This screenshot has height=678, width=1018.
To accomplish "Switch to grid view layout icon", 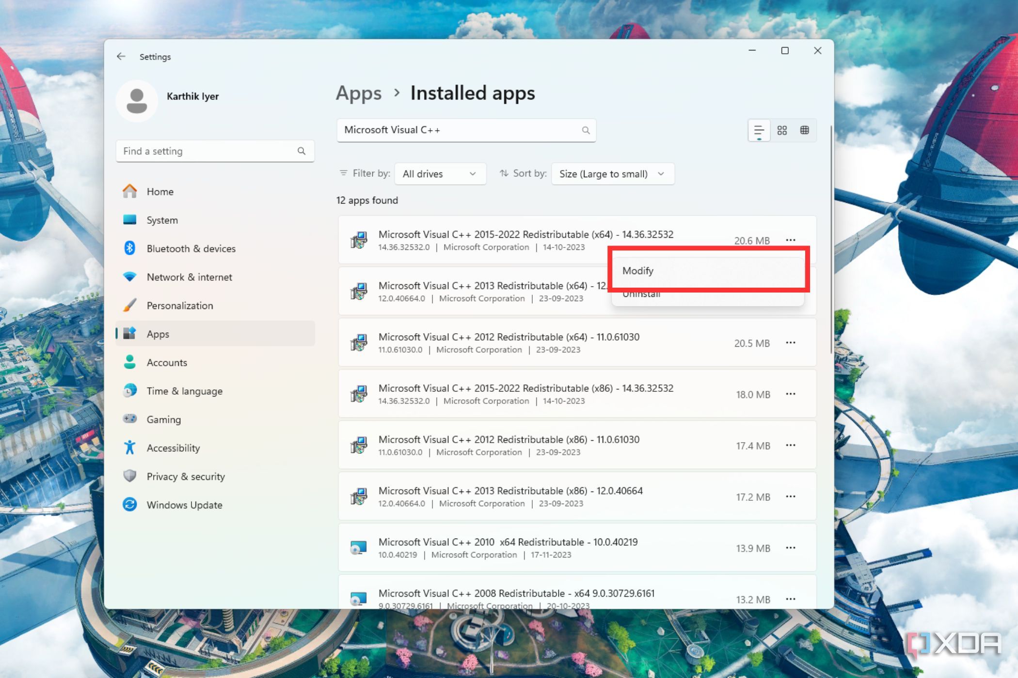I will [x=782, y=130].
